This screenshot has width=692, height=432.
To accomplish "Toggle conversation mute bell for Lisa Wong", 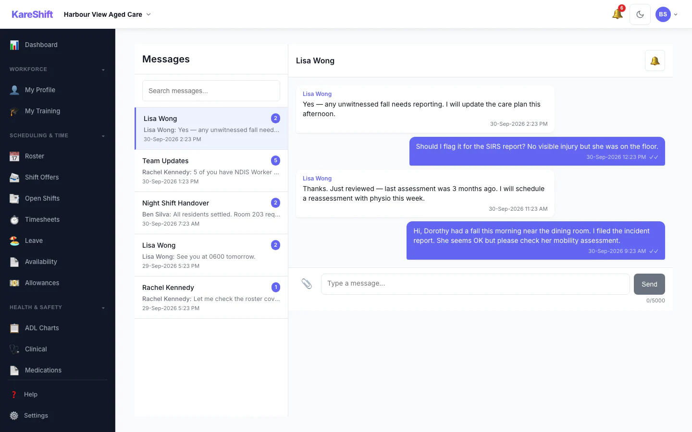I will point(655,60).
